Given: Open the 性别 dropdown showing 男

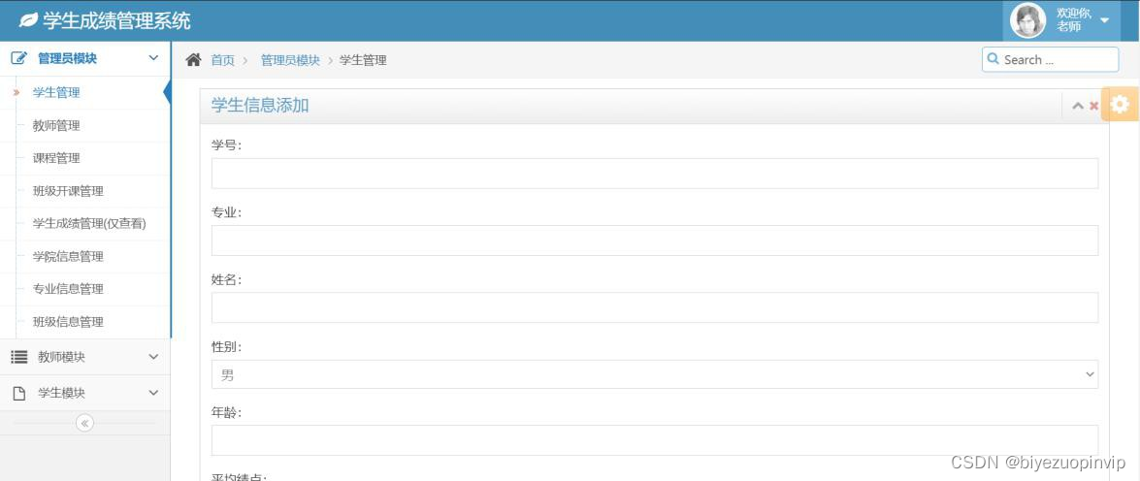Looking at the screenshot, I should pos(654,374).
